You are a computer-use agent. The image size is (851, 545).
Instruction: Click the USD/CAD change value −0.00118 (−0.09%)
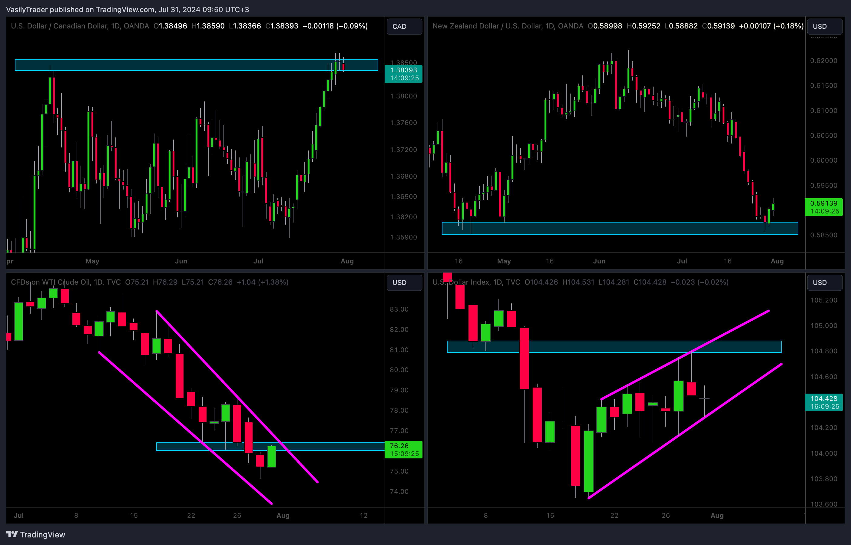[x=335, y=26]
